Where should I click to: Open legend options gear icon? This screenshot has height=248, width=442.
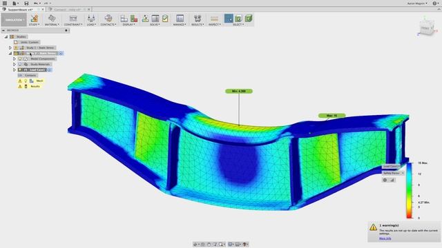tap(385, 180)
